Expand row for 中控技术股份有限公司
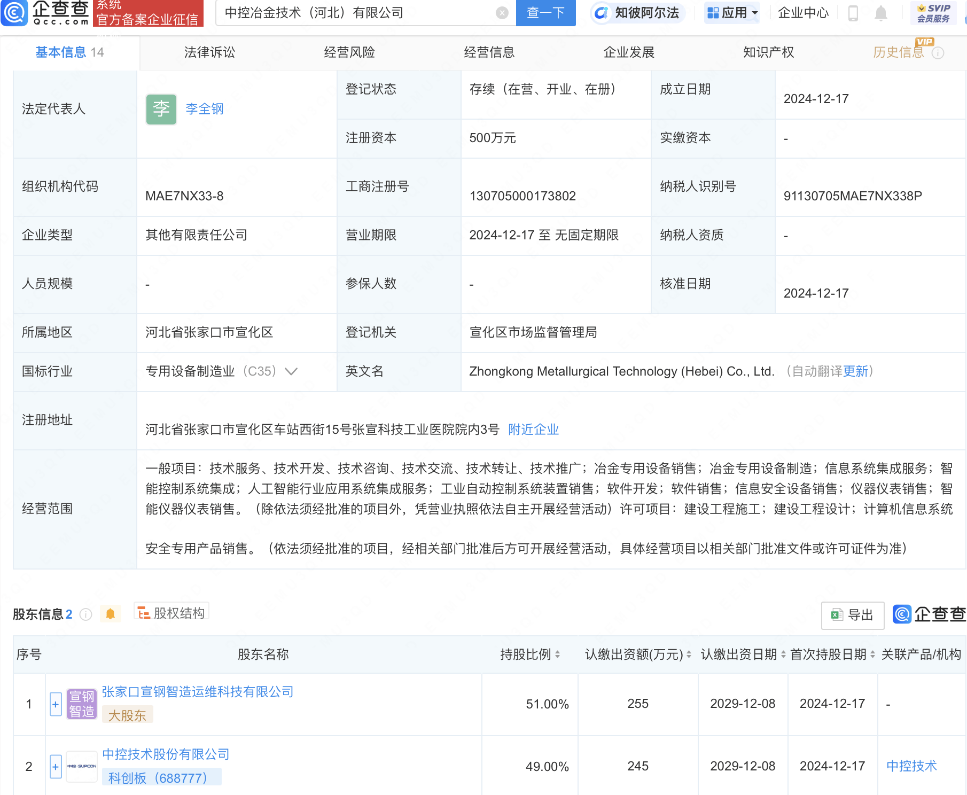 pos(56,767)
